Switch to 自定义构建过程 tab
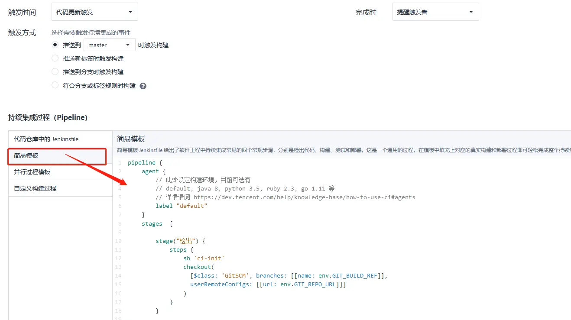Viewport: 571px width, 320px height. tap(60, 188)
